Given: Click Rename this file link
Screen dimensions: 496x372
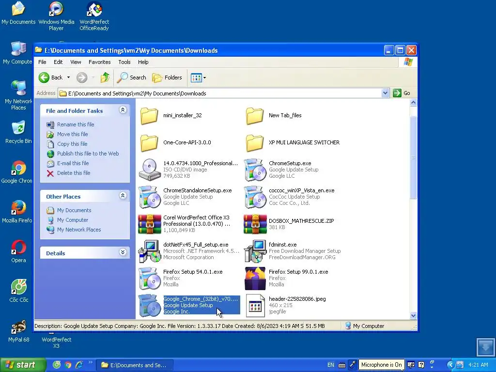Looking at the screenshot, I should point(76,124).
